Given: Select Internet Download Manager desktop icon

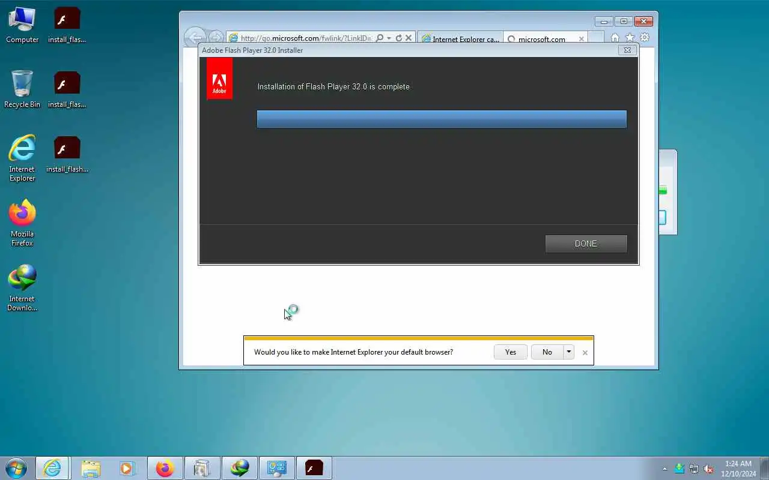Looking at the screenshot, I should 22,288.
